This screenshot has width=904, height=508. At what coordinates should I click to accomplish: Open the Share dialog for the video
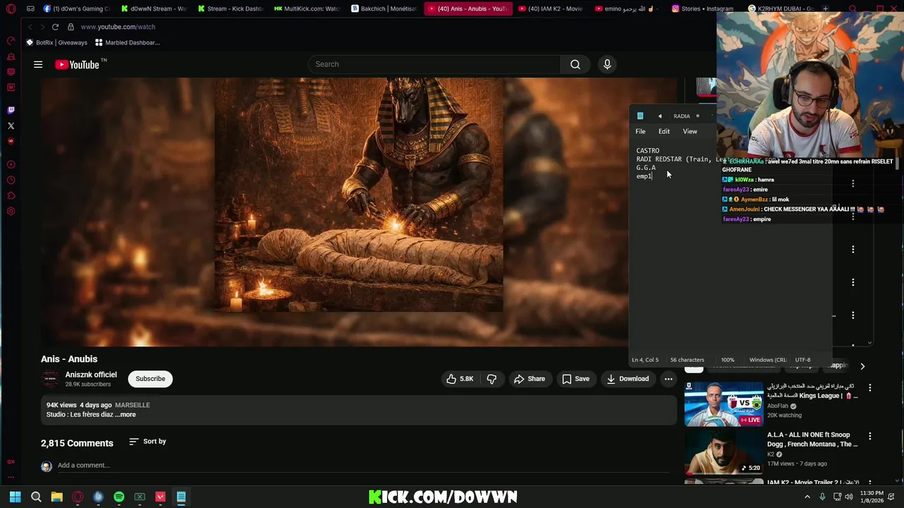pos(530,379)
